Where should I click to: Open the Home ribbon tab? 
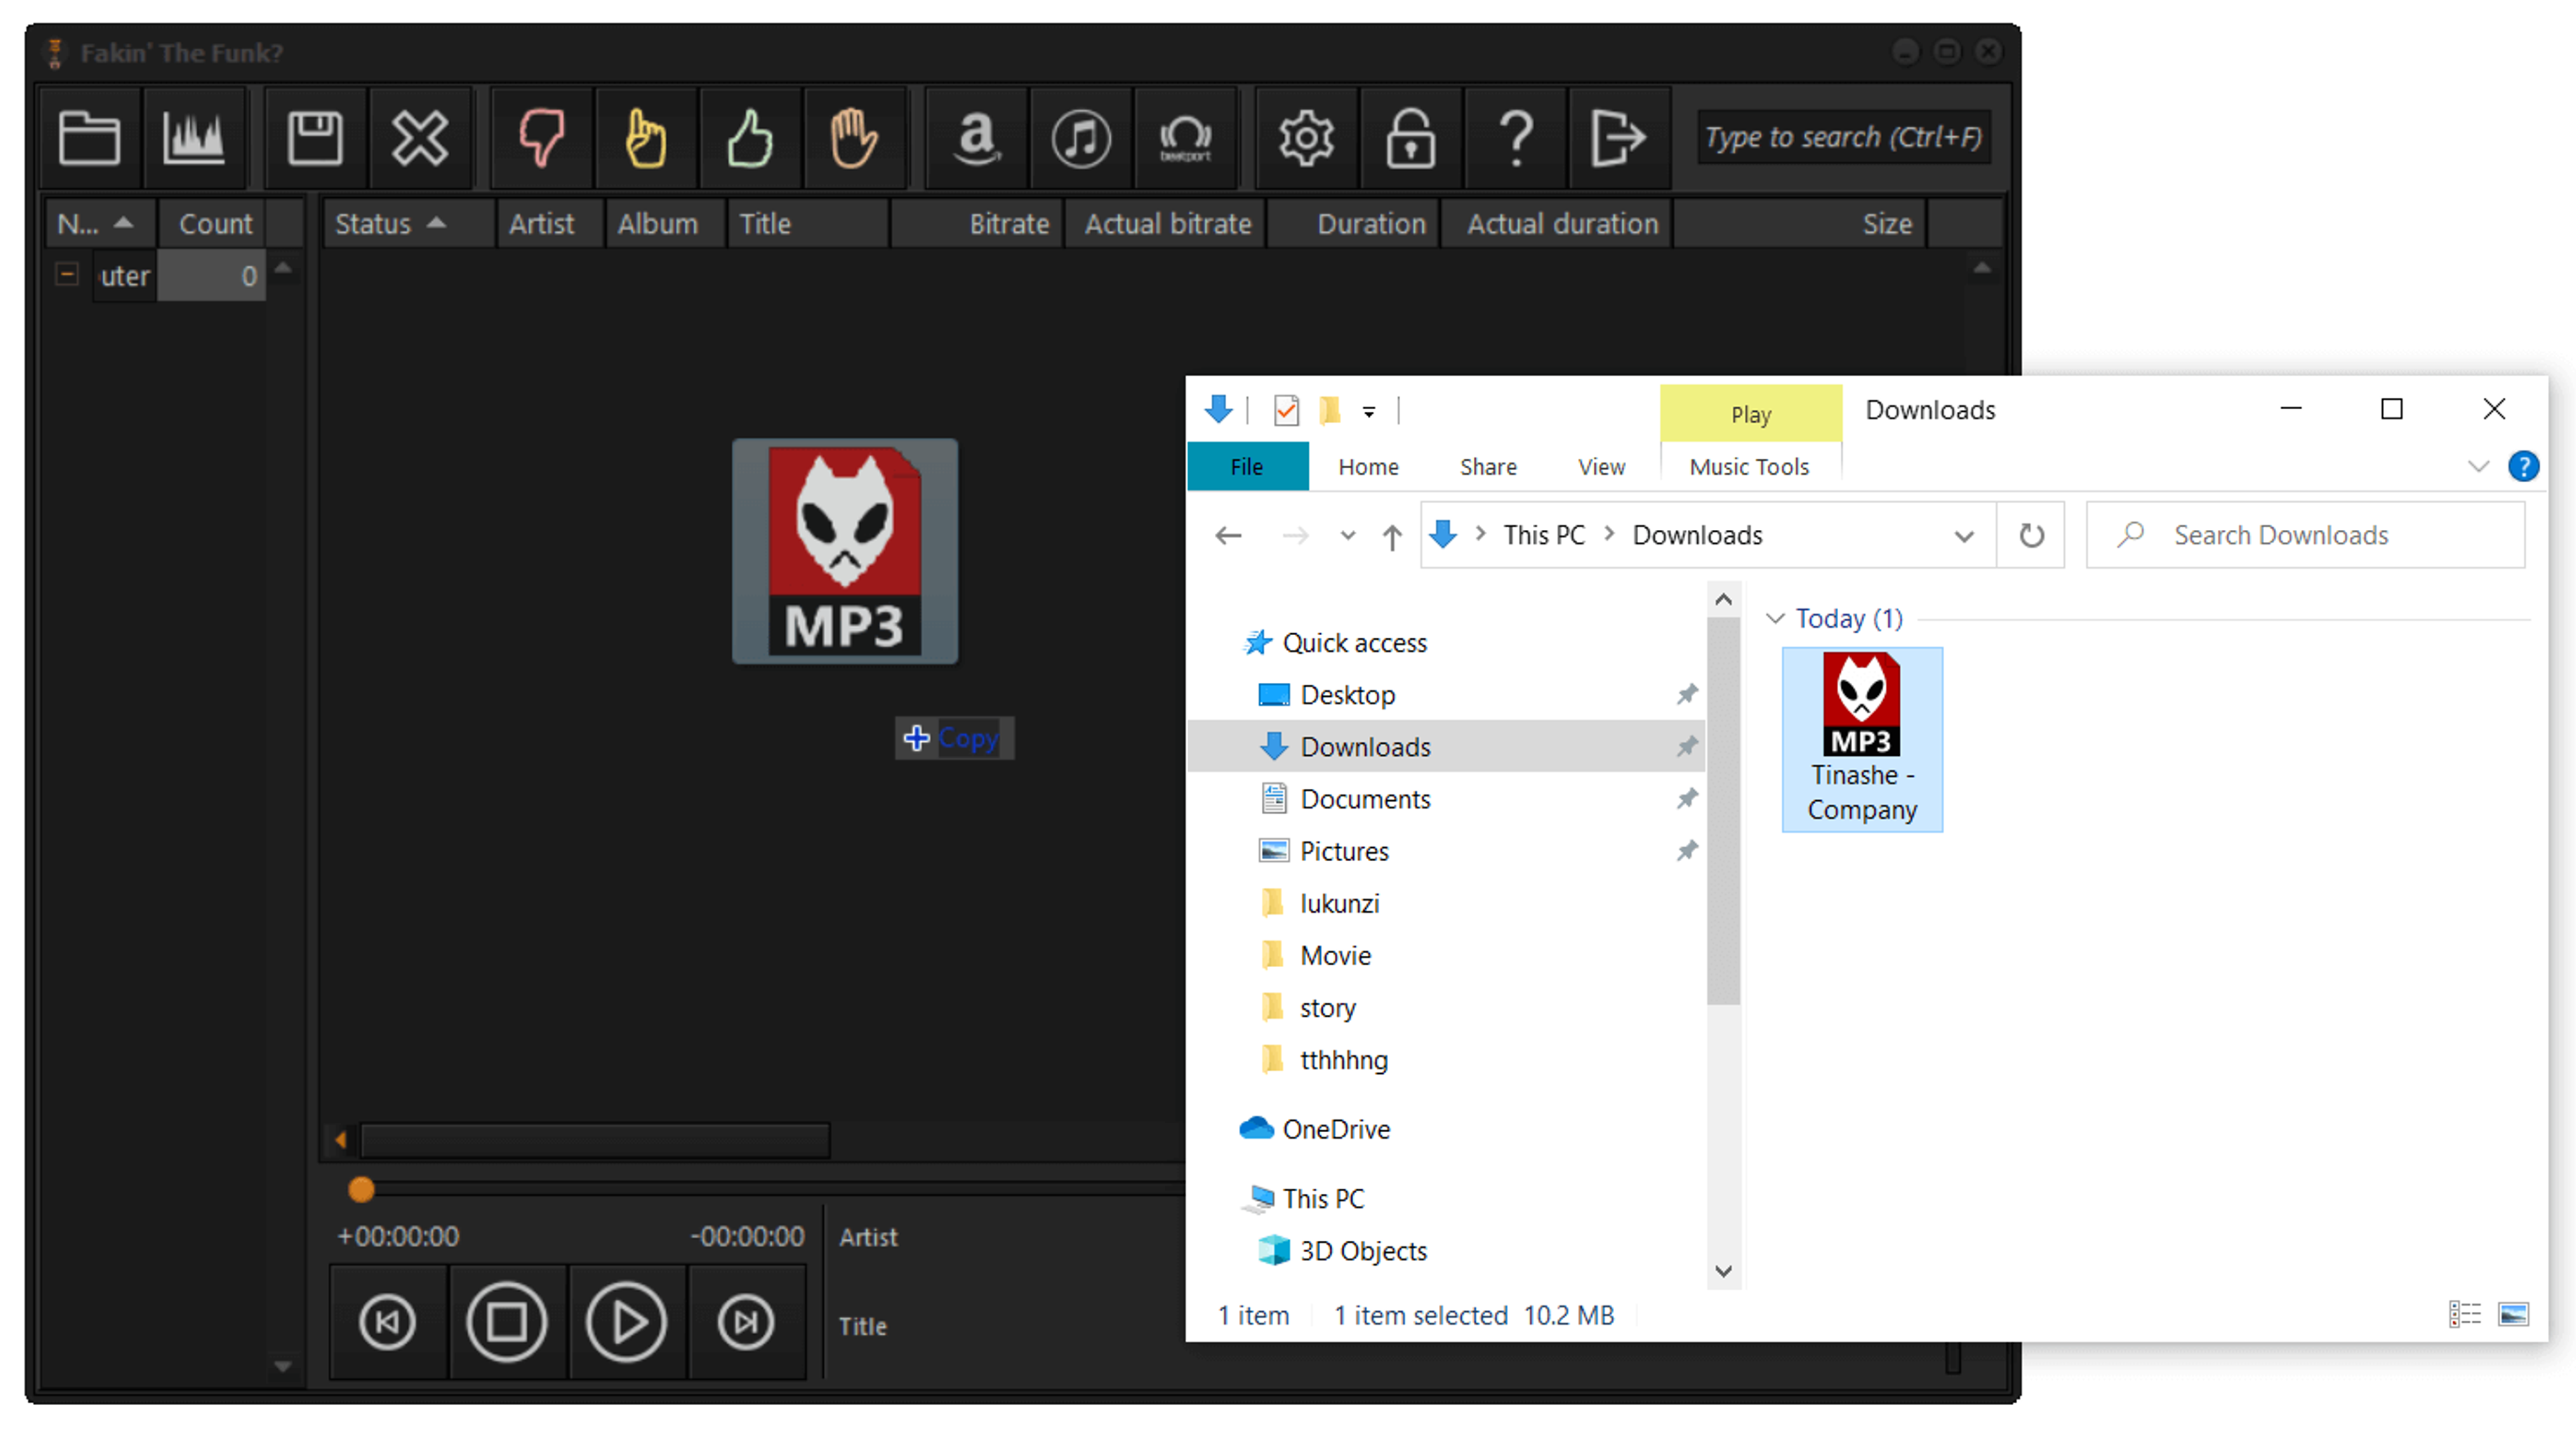(1368, 467)
